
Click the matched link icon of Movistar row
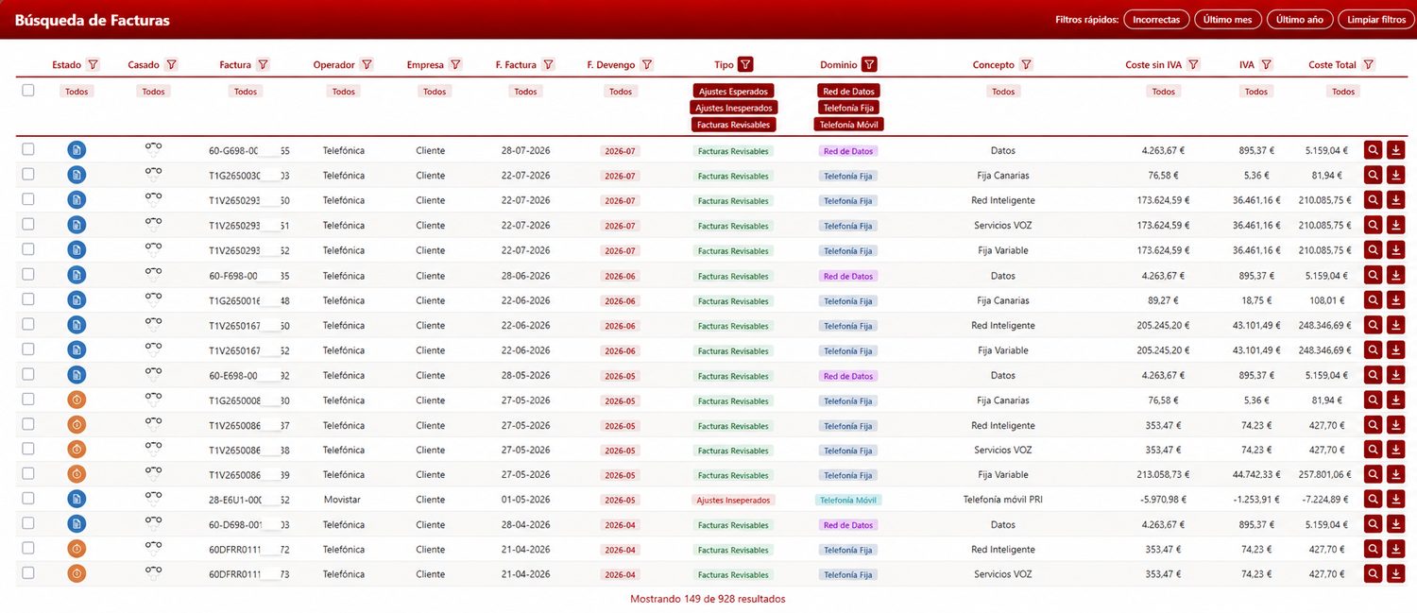click(x=153, y=499)
